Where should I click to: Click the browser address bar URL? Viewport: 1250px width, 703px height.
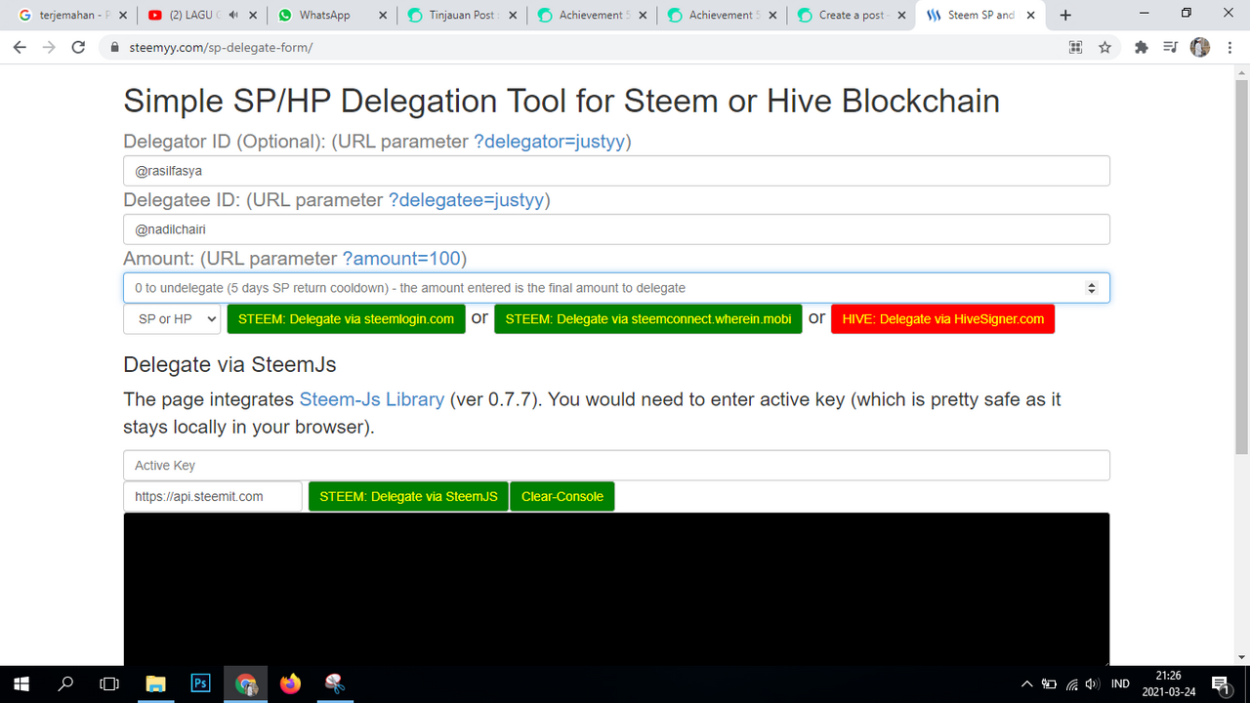click(x=221, y=47)
